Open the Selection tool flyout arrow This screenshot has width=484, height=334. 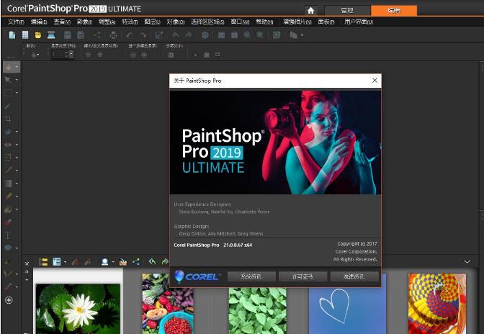point(17,93)
